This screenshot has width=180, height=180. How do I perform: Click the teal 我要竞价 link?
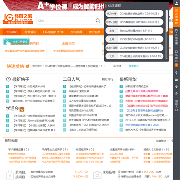(134, 66)
